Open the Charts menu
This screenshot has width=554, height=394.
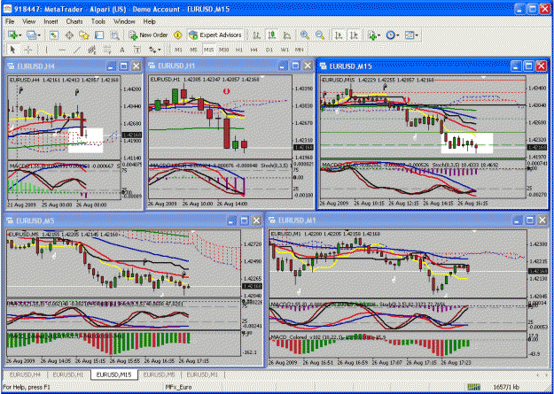click(74, 21)
